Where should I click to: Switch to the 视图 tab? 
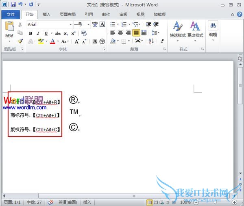(x=140, y=15)
